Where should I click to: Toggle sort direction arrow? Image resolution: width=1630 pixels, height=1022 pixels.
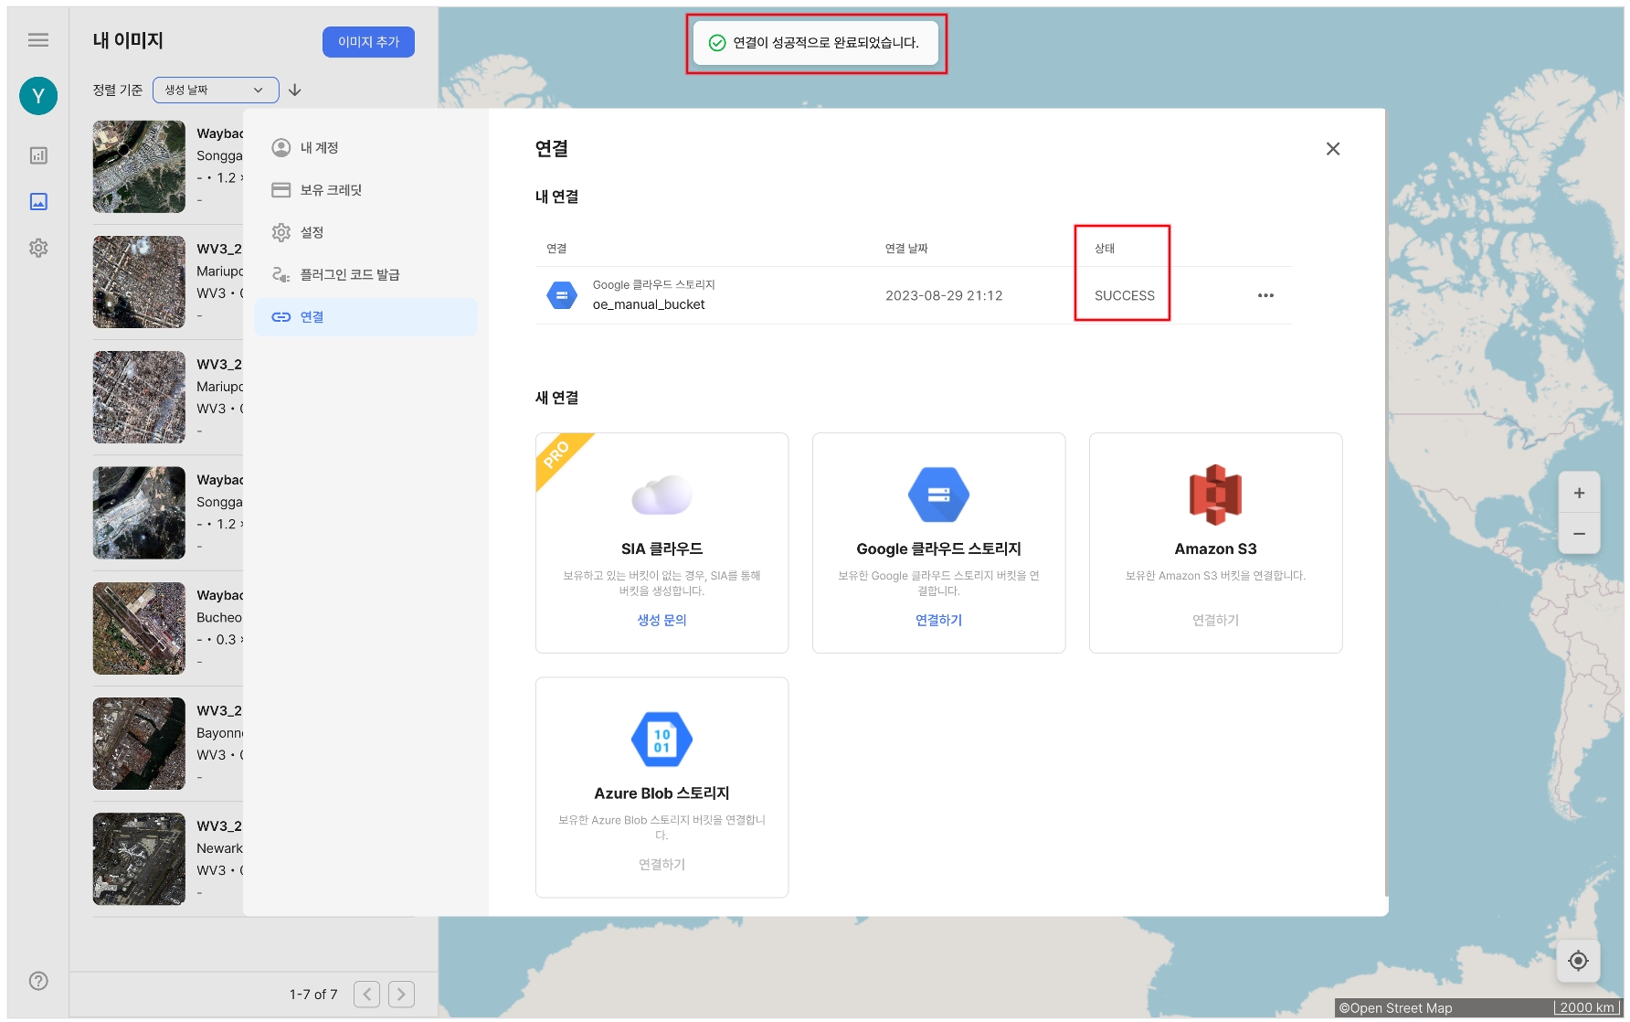294,90
